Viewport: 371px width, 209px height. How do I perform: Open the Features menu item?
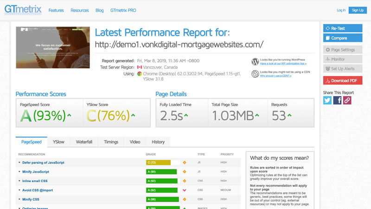tap(56, 10)
